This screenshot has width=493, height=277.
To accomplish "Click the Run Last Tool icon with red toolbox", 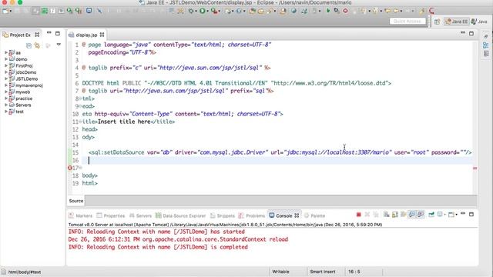I will click(214, 11).
